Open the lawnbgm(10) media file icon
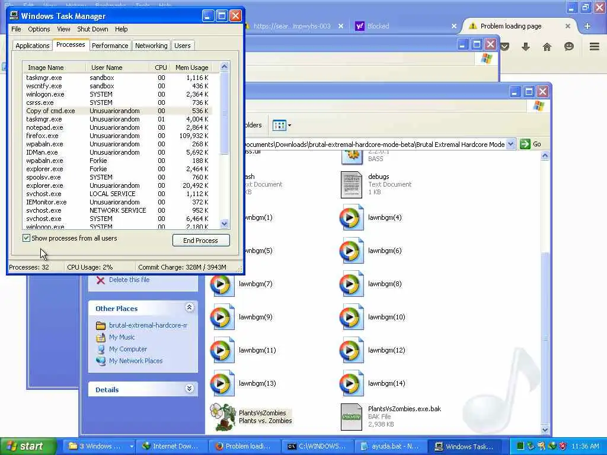Image resolution: width=607 pixels, height=455 pixels. (351, 318)
